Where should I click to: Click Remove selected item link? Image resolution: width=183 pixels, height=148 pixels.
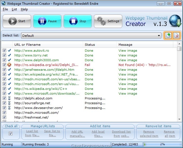coord(149,134)
